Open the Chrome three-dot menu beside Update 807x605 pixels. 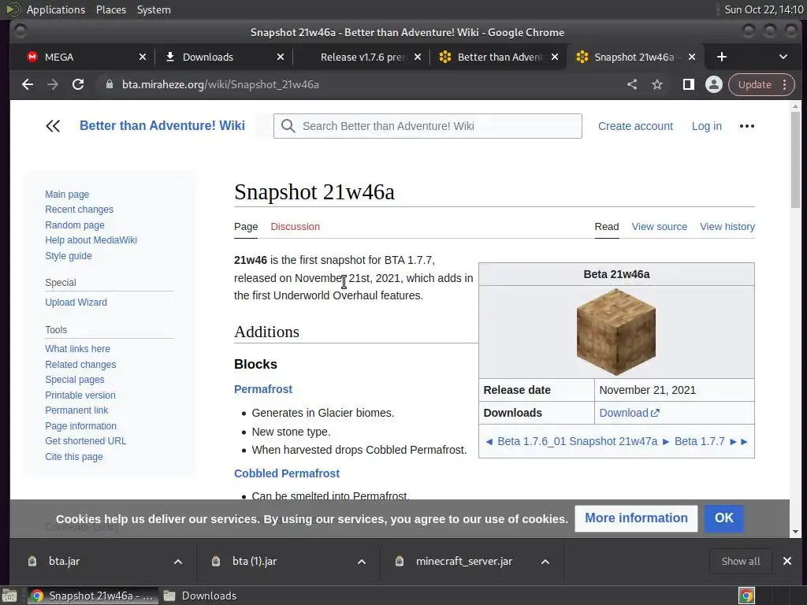(x=784, y=84)
